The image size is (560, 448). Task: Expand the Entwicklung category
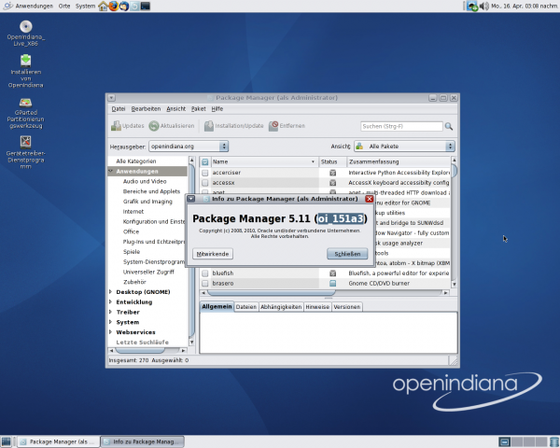click(111, 301)
